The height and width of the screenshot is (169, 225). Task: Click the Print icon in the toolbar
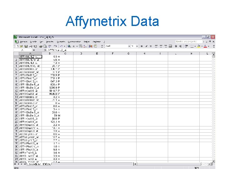tap(41, 46)
